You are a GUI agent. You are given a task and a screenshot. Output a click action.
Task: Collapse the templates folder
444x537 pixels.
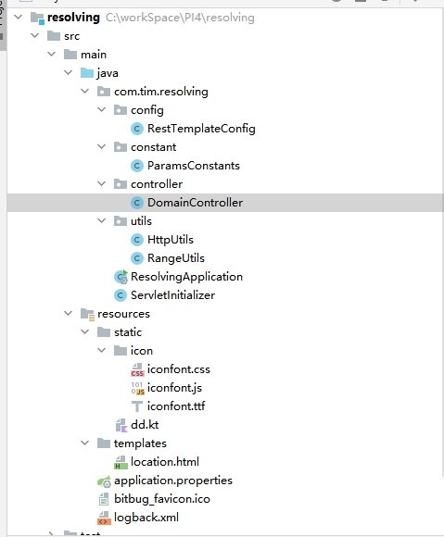point(84,443)
